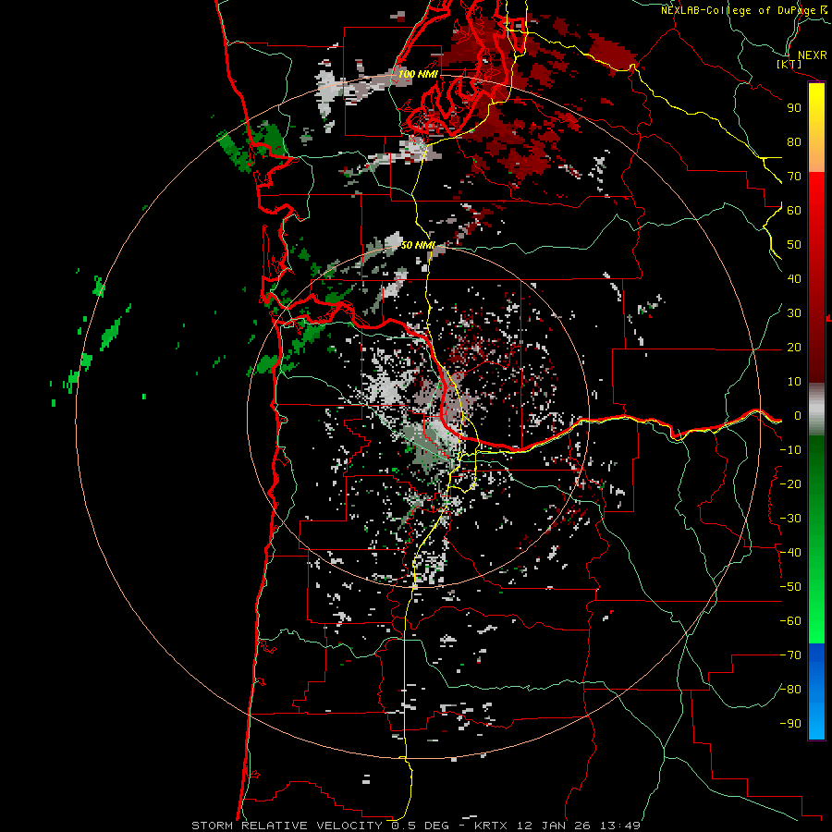Click the 0.5 DEG elevation text in caption
This screenshot has width=832, height=832.
(420, 826)
